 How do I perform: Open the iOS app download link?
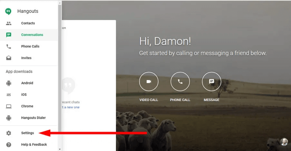29,95
